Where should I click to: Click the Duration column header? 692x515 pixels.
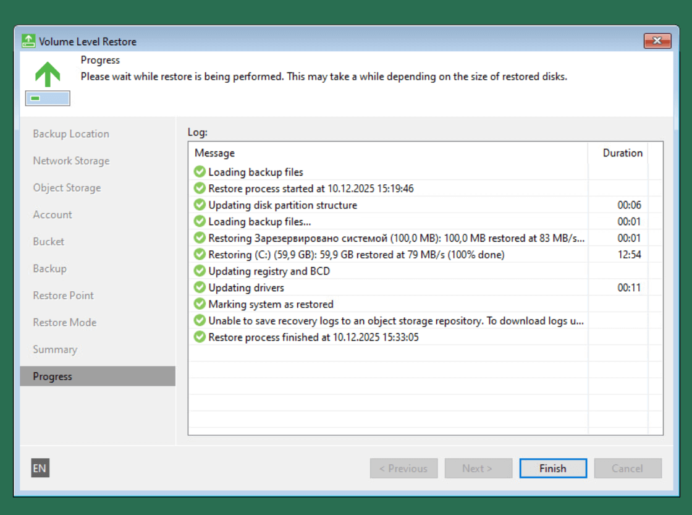tap(622, 153)
